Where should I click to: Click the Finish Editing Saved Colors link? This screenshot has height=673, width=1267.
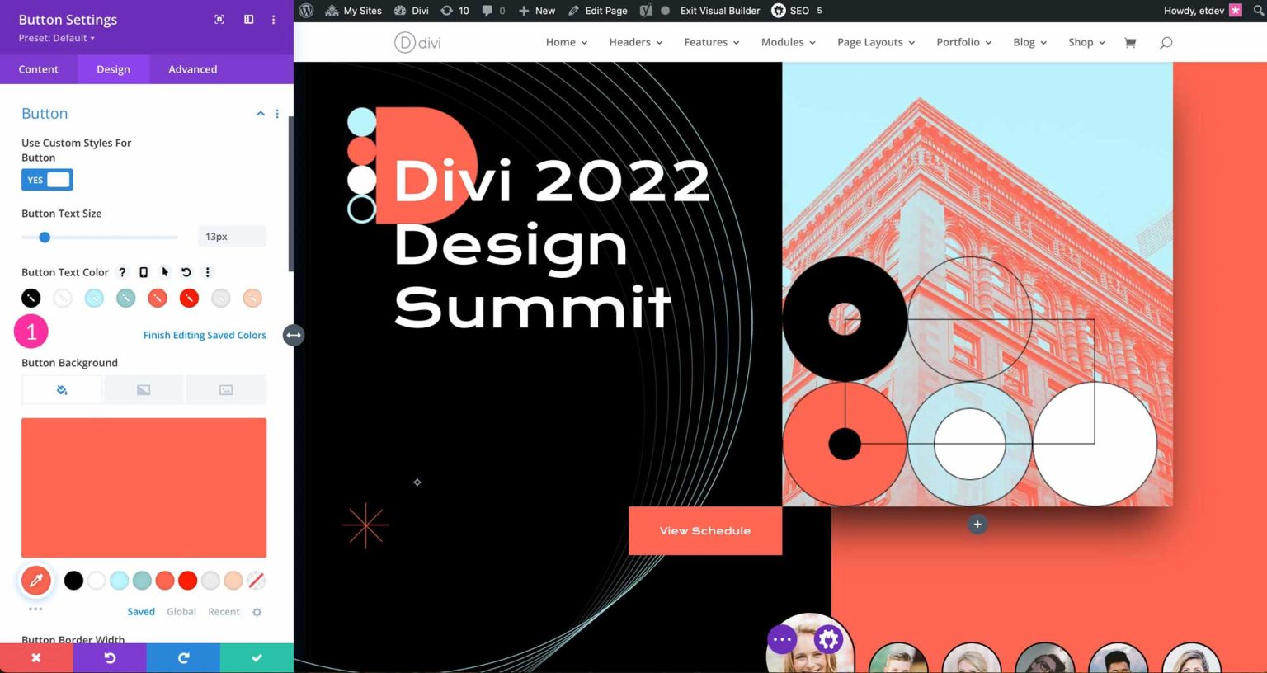[205, 335]
